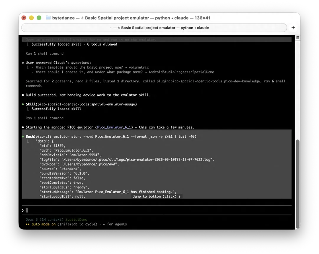This screenshot has height=254, width=319.
Task: Click the folder icon in title bar
Action: (48, 18)
